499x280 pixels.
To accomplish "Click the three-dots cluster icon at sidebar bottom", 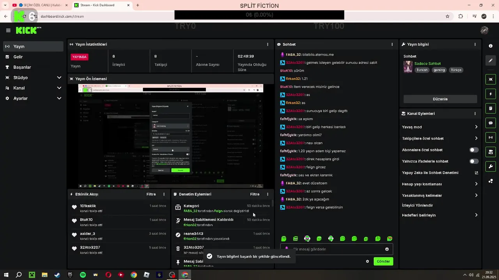I will click(x=490, y=181).
